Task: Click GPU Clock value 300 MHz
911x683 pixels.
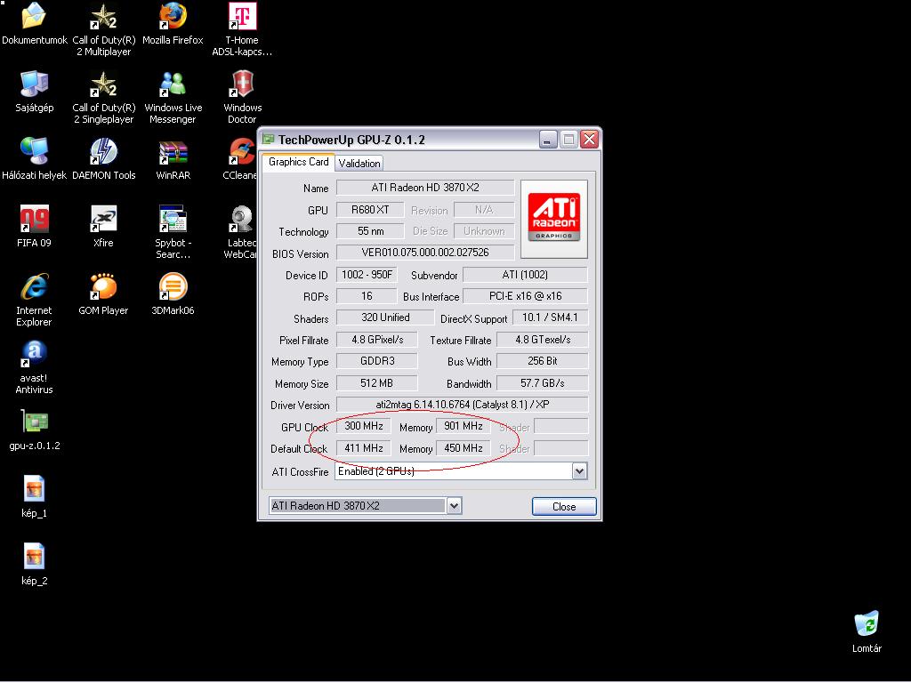Action: pyautogui.click(x=364, y=426)
